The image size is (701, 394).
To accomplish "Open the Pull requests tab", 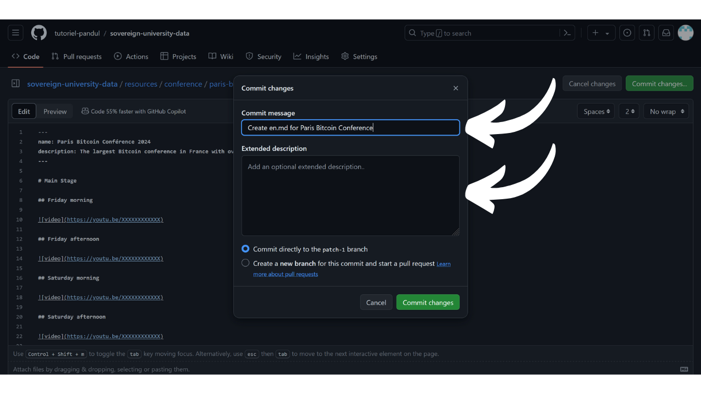I will coord(77,56).
